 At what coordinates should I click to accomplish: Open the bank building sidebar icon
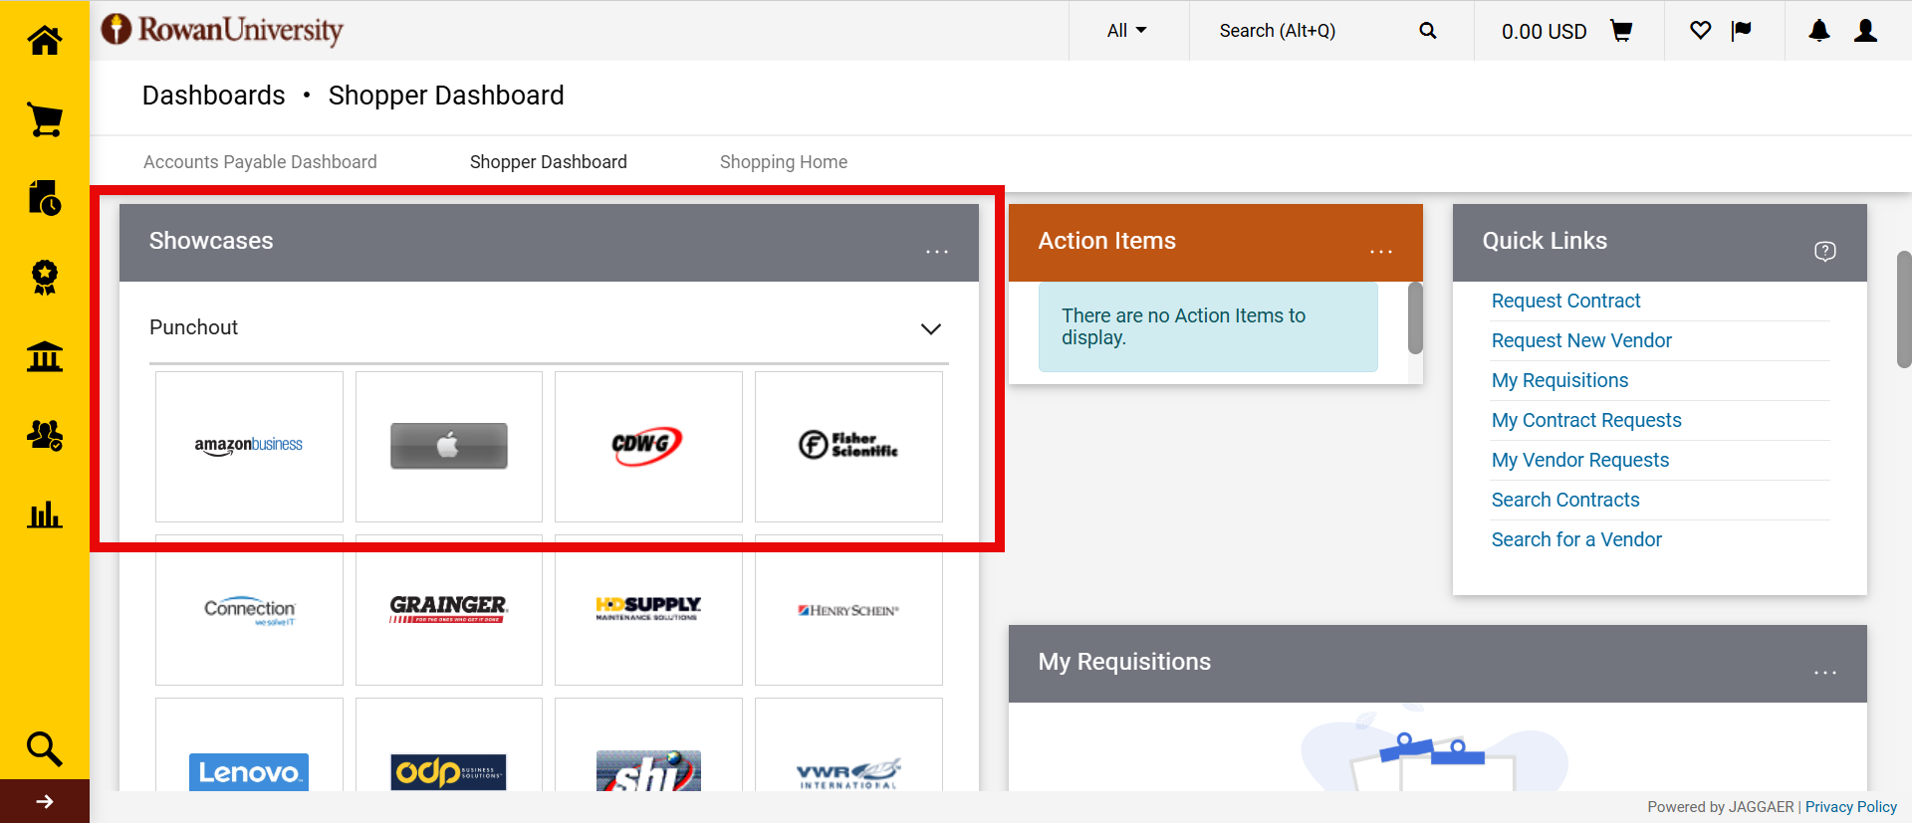click(45, 356)
